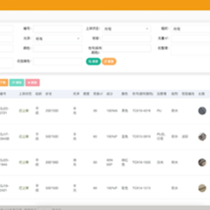Click the PU finishing cell in the first row
The width and height of the screenshot is (210, 210).
(x=159, y=111)
